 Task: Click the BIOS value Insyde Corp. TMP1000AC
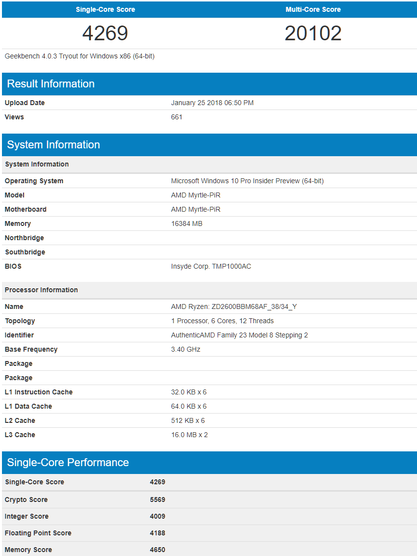click(x=211, y=266)
